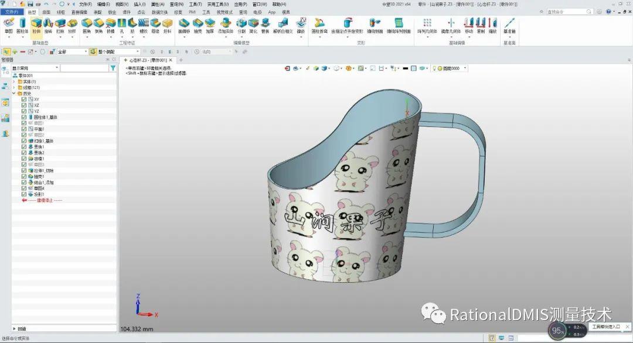Select the 放样 (Loft) tool
The image size is (633, 343).
[x=72, y=25]
